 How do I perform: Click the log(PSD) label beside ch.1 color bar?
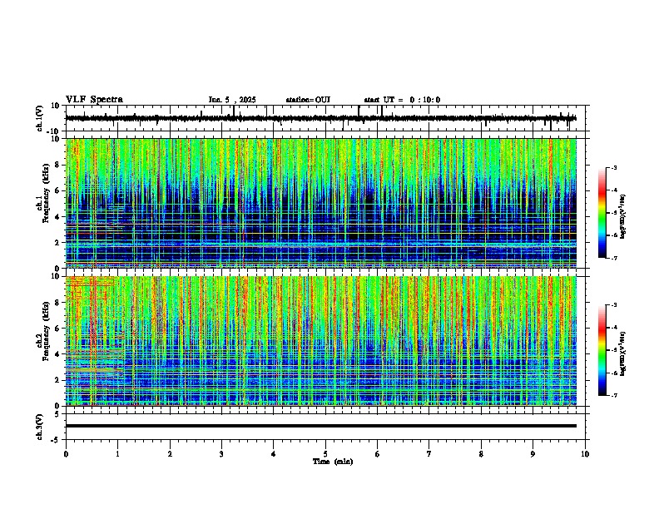point(622,216)
